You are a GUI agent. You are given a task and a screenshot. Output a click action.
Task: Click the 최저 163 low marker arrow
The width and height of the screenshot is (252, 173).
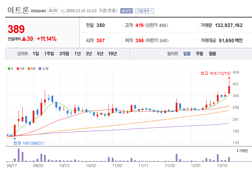pos(15,139)
